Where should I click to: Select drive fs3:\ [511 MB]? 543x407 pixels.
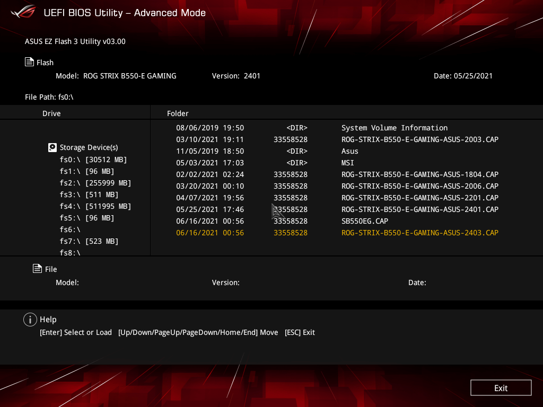pos(89,194)
